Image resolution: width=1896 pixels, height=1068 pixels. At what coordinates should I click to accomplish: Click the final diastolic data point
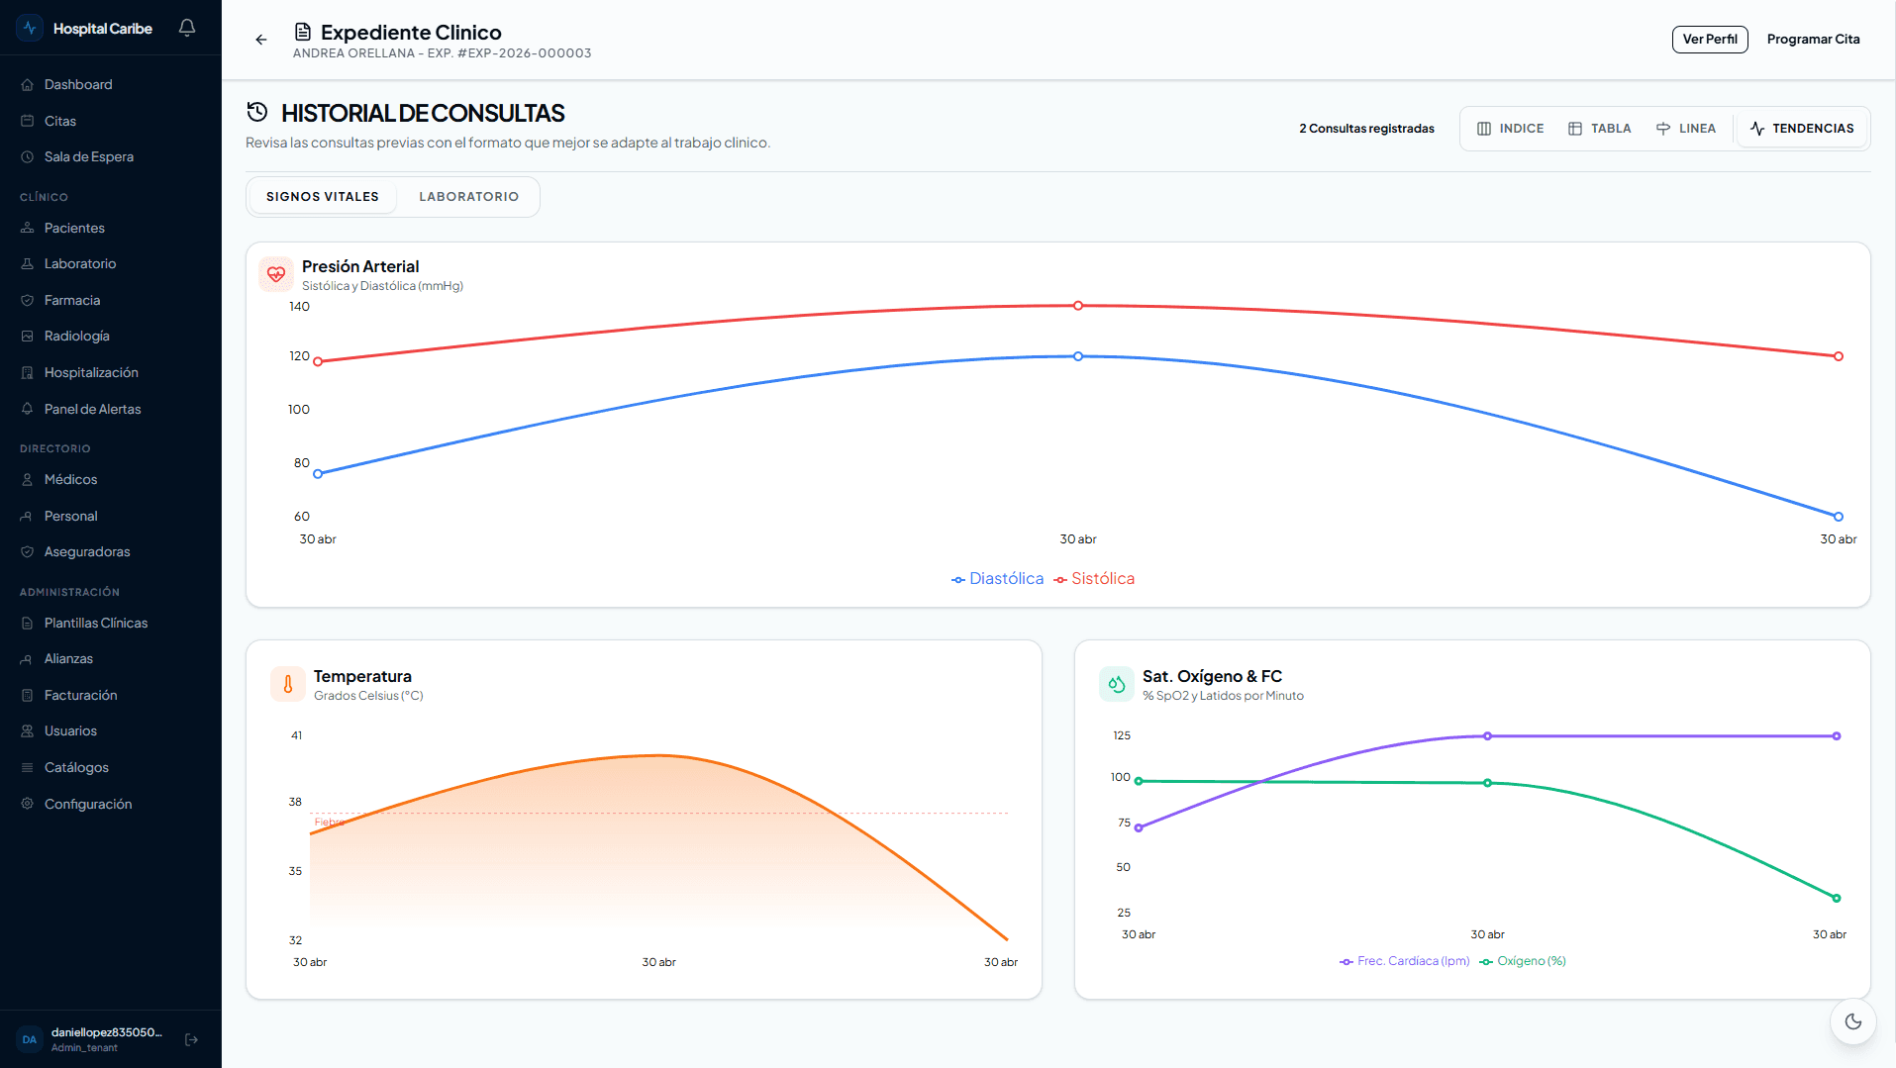point(1839,517)
